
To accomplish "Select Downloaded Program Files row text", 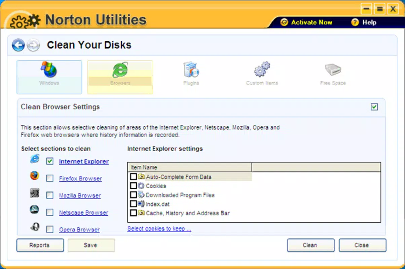I will (180, 195).
